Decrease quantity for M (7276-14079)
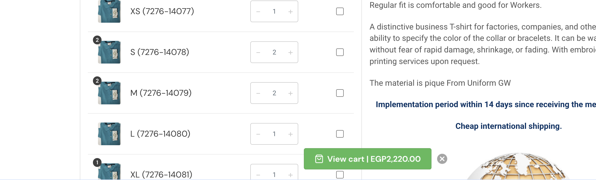 [258, 93]
